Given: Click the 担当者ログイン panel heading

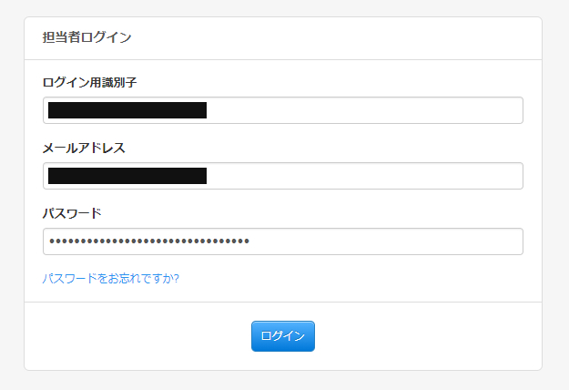Looking at the screenshot, I should tap(86, 37).
